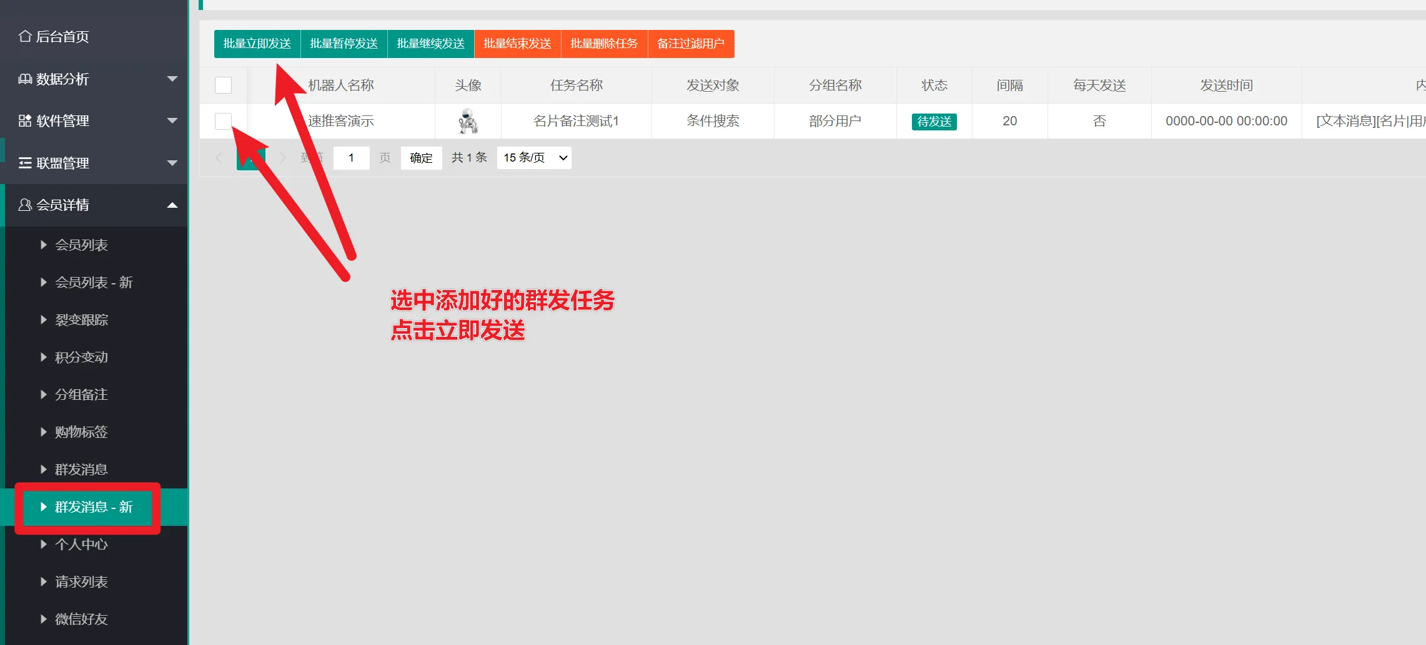Click the triangle icon before 请求列表
Viewport: 1426px width, 645px height.
tap(44, 581)
